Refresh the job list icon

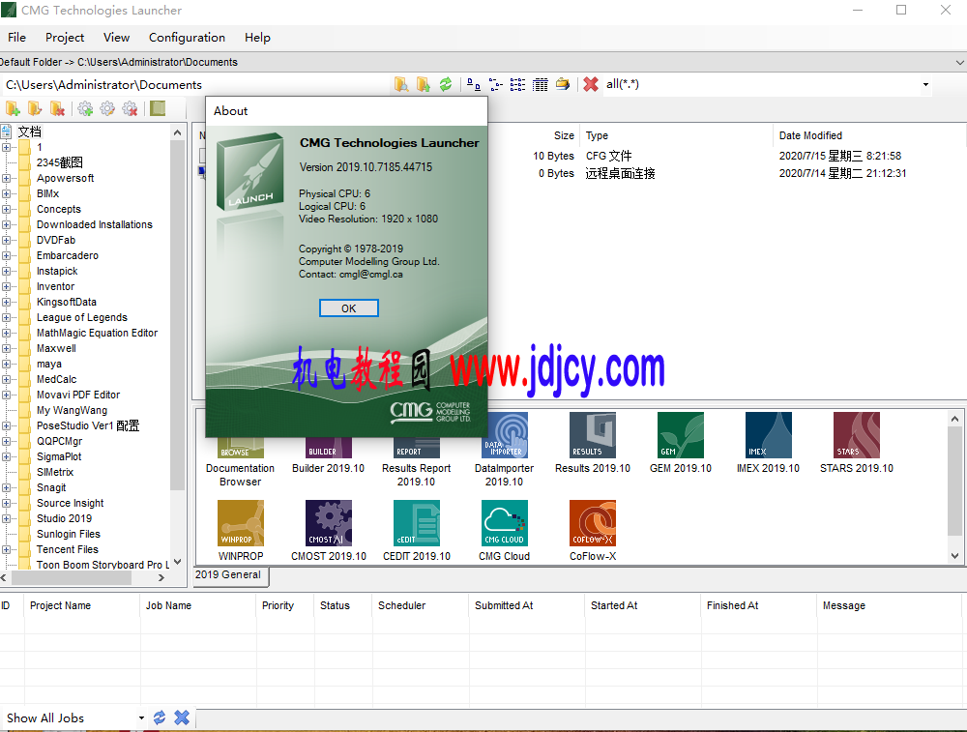[160, 717]
